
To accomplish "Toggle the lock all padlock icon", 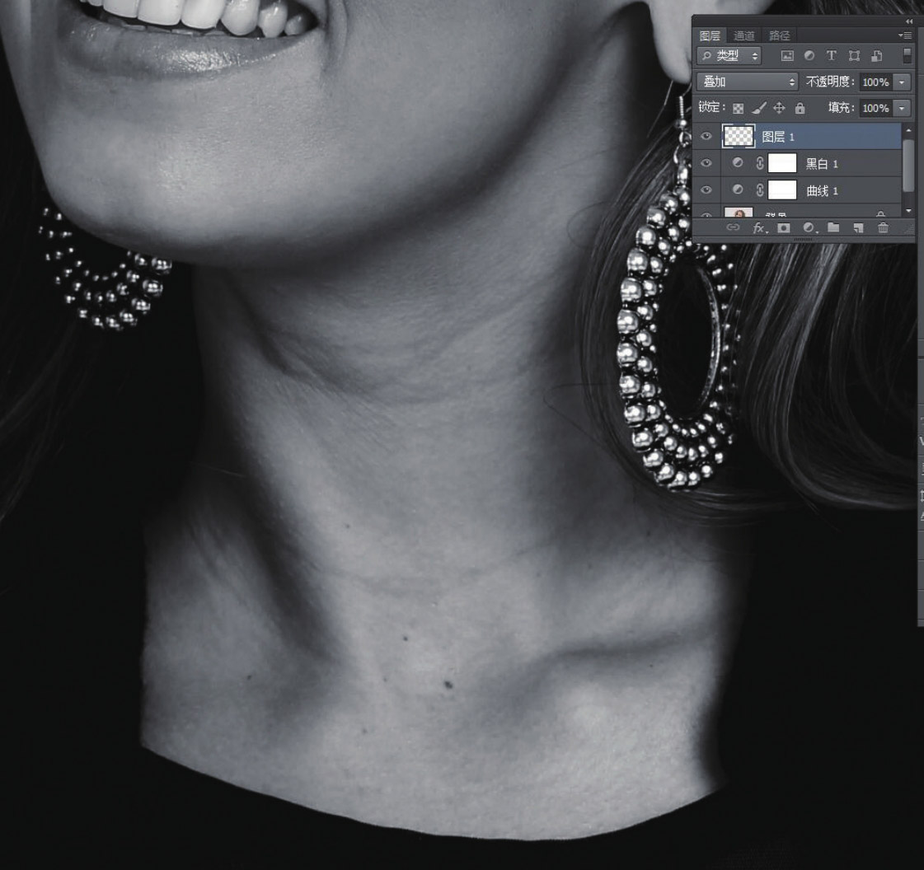I will [x=800, y=108].
